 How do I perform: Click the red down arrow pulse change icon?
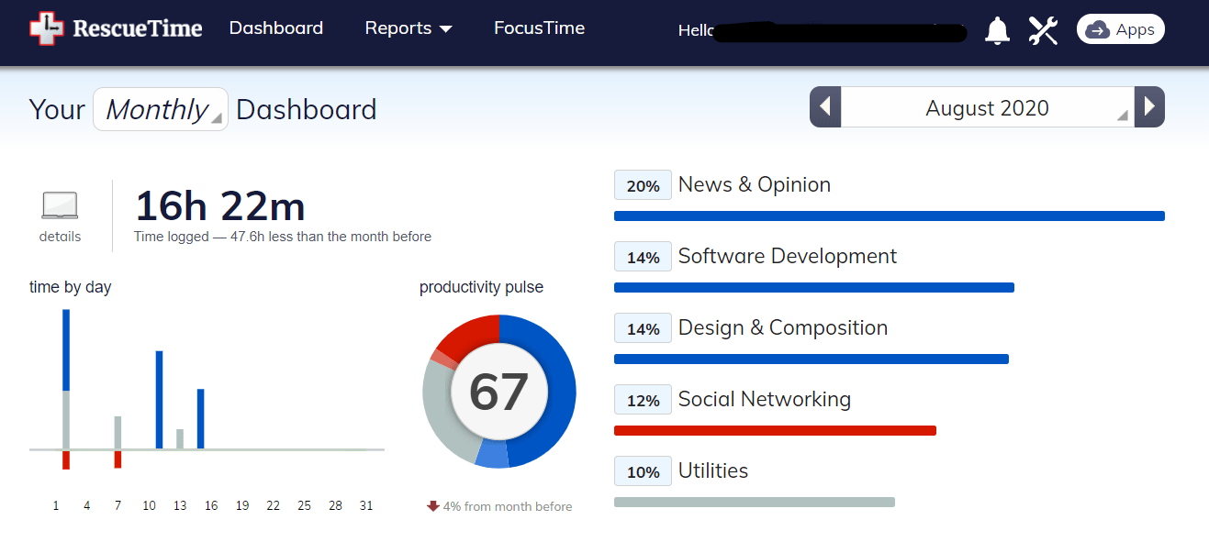pos(433,506)
